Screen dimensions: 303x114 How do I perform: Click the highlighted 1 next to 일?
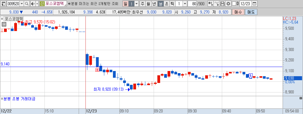(x=131, y=3)
